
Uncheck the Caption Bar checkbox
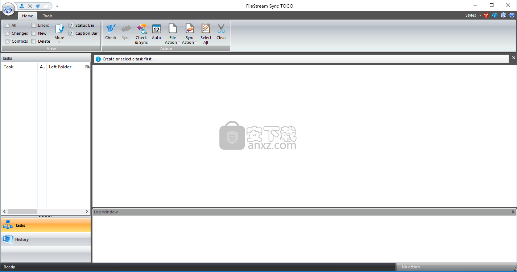click(71, 33)
